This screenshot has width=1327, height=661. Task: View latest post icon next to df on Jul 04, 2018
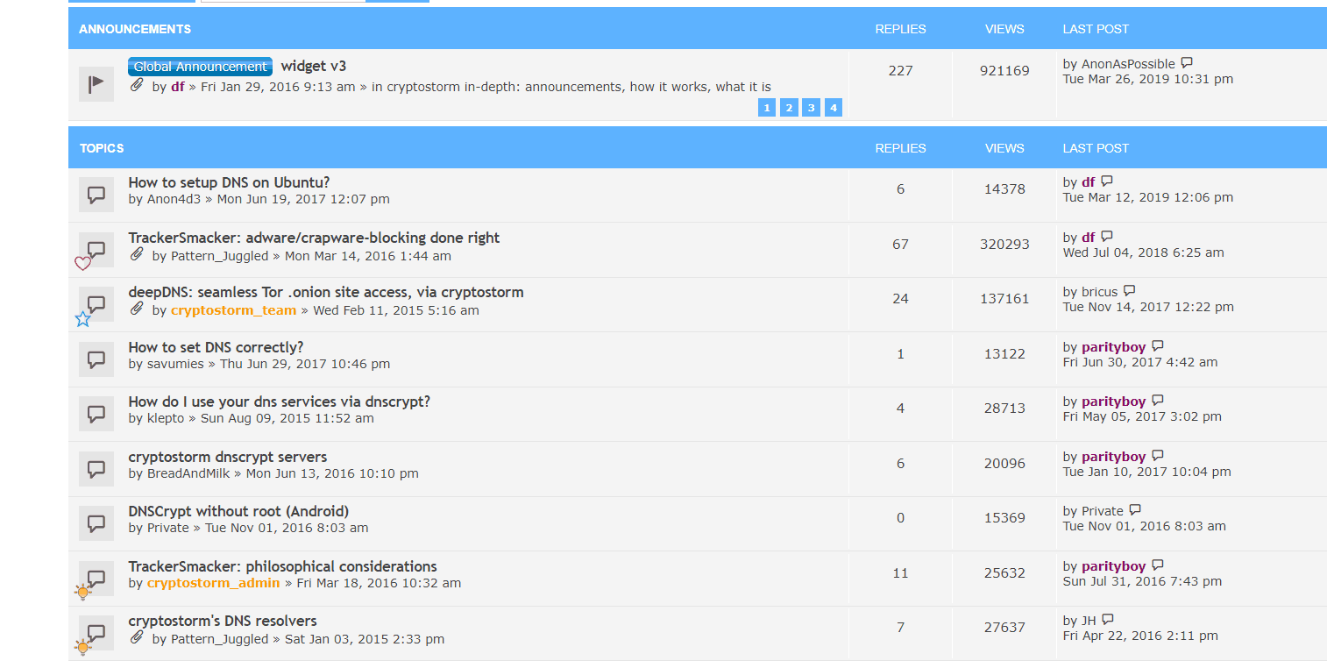click(1107, 237)
